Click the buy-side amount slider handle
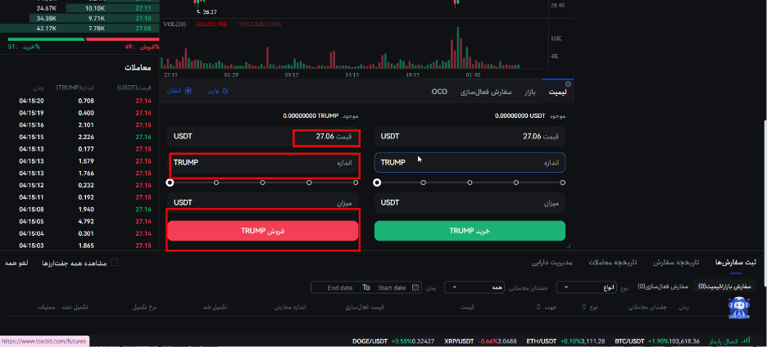Image resolution: width=767 pixels, height=347 pixels. (377, 183)
